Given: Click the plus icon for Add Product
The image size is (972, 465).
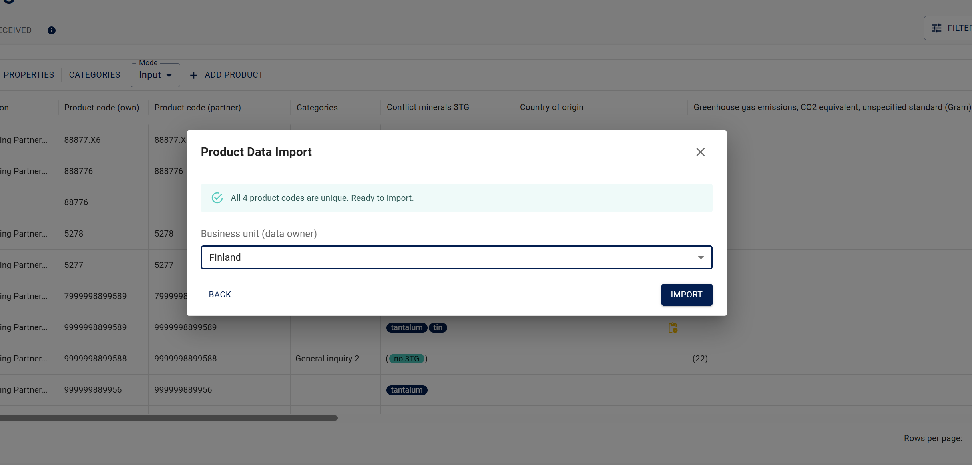Looking at the screenshot, I should (194, 75).
